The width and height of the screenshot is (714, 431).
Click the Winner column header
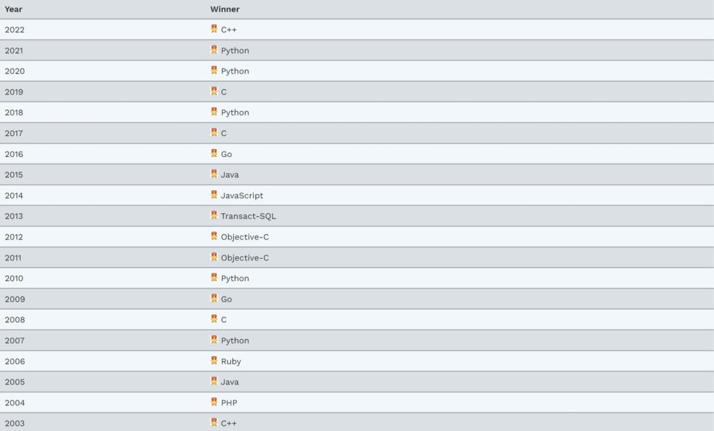pyautogui.click(x=225, y=9)
